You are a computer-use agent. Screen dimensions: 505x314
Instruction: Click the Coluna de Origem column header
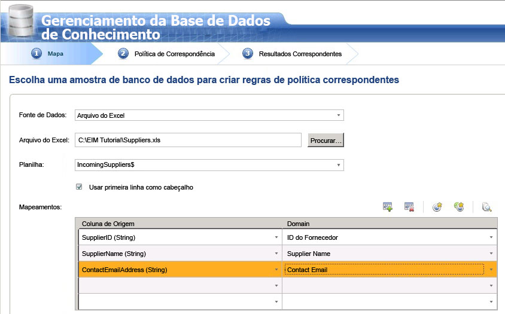coord(108,224)
